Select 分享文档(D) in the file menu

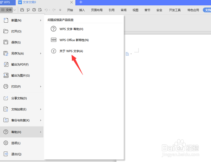(x=22, y=98)
